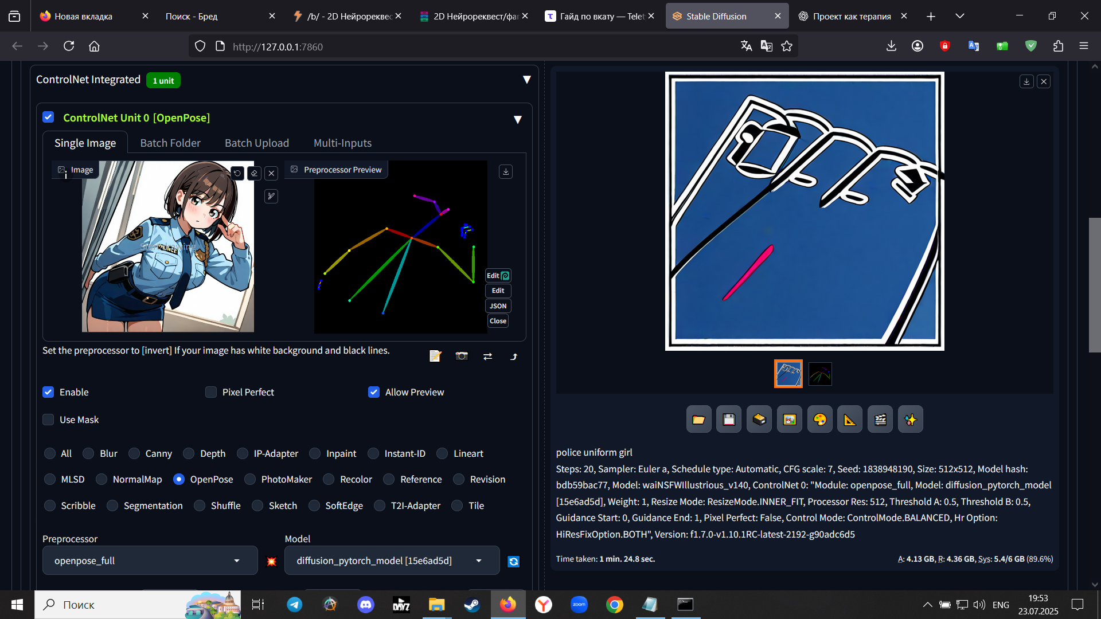Switch to the Single Image tab
Image resolution: width=1101 pixels, height=619 pixels.
pos(85,143)
